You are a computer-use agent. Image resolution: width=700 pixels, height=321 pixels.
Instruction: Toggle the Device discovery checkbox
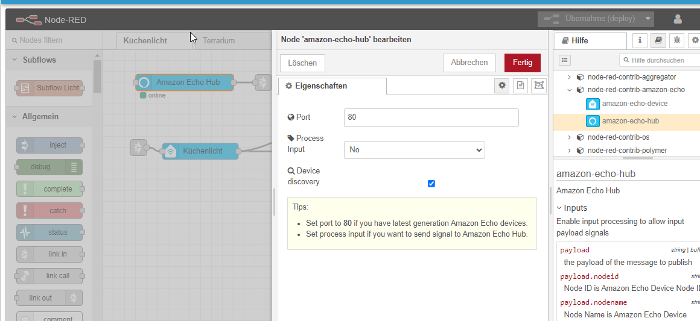[431, 184]
